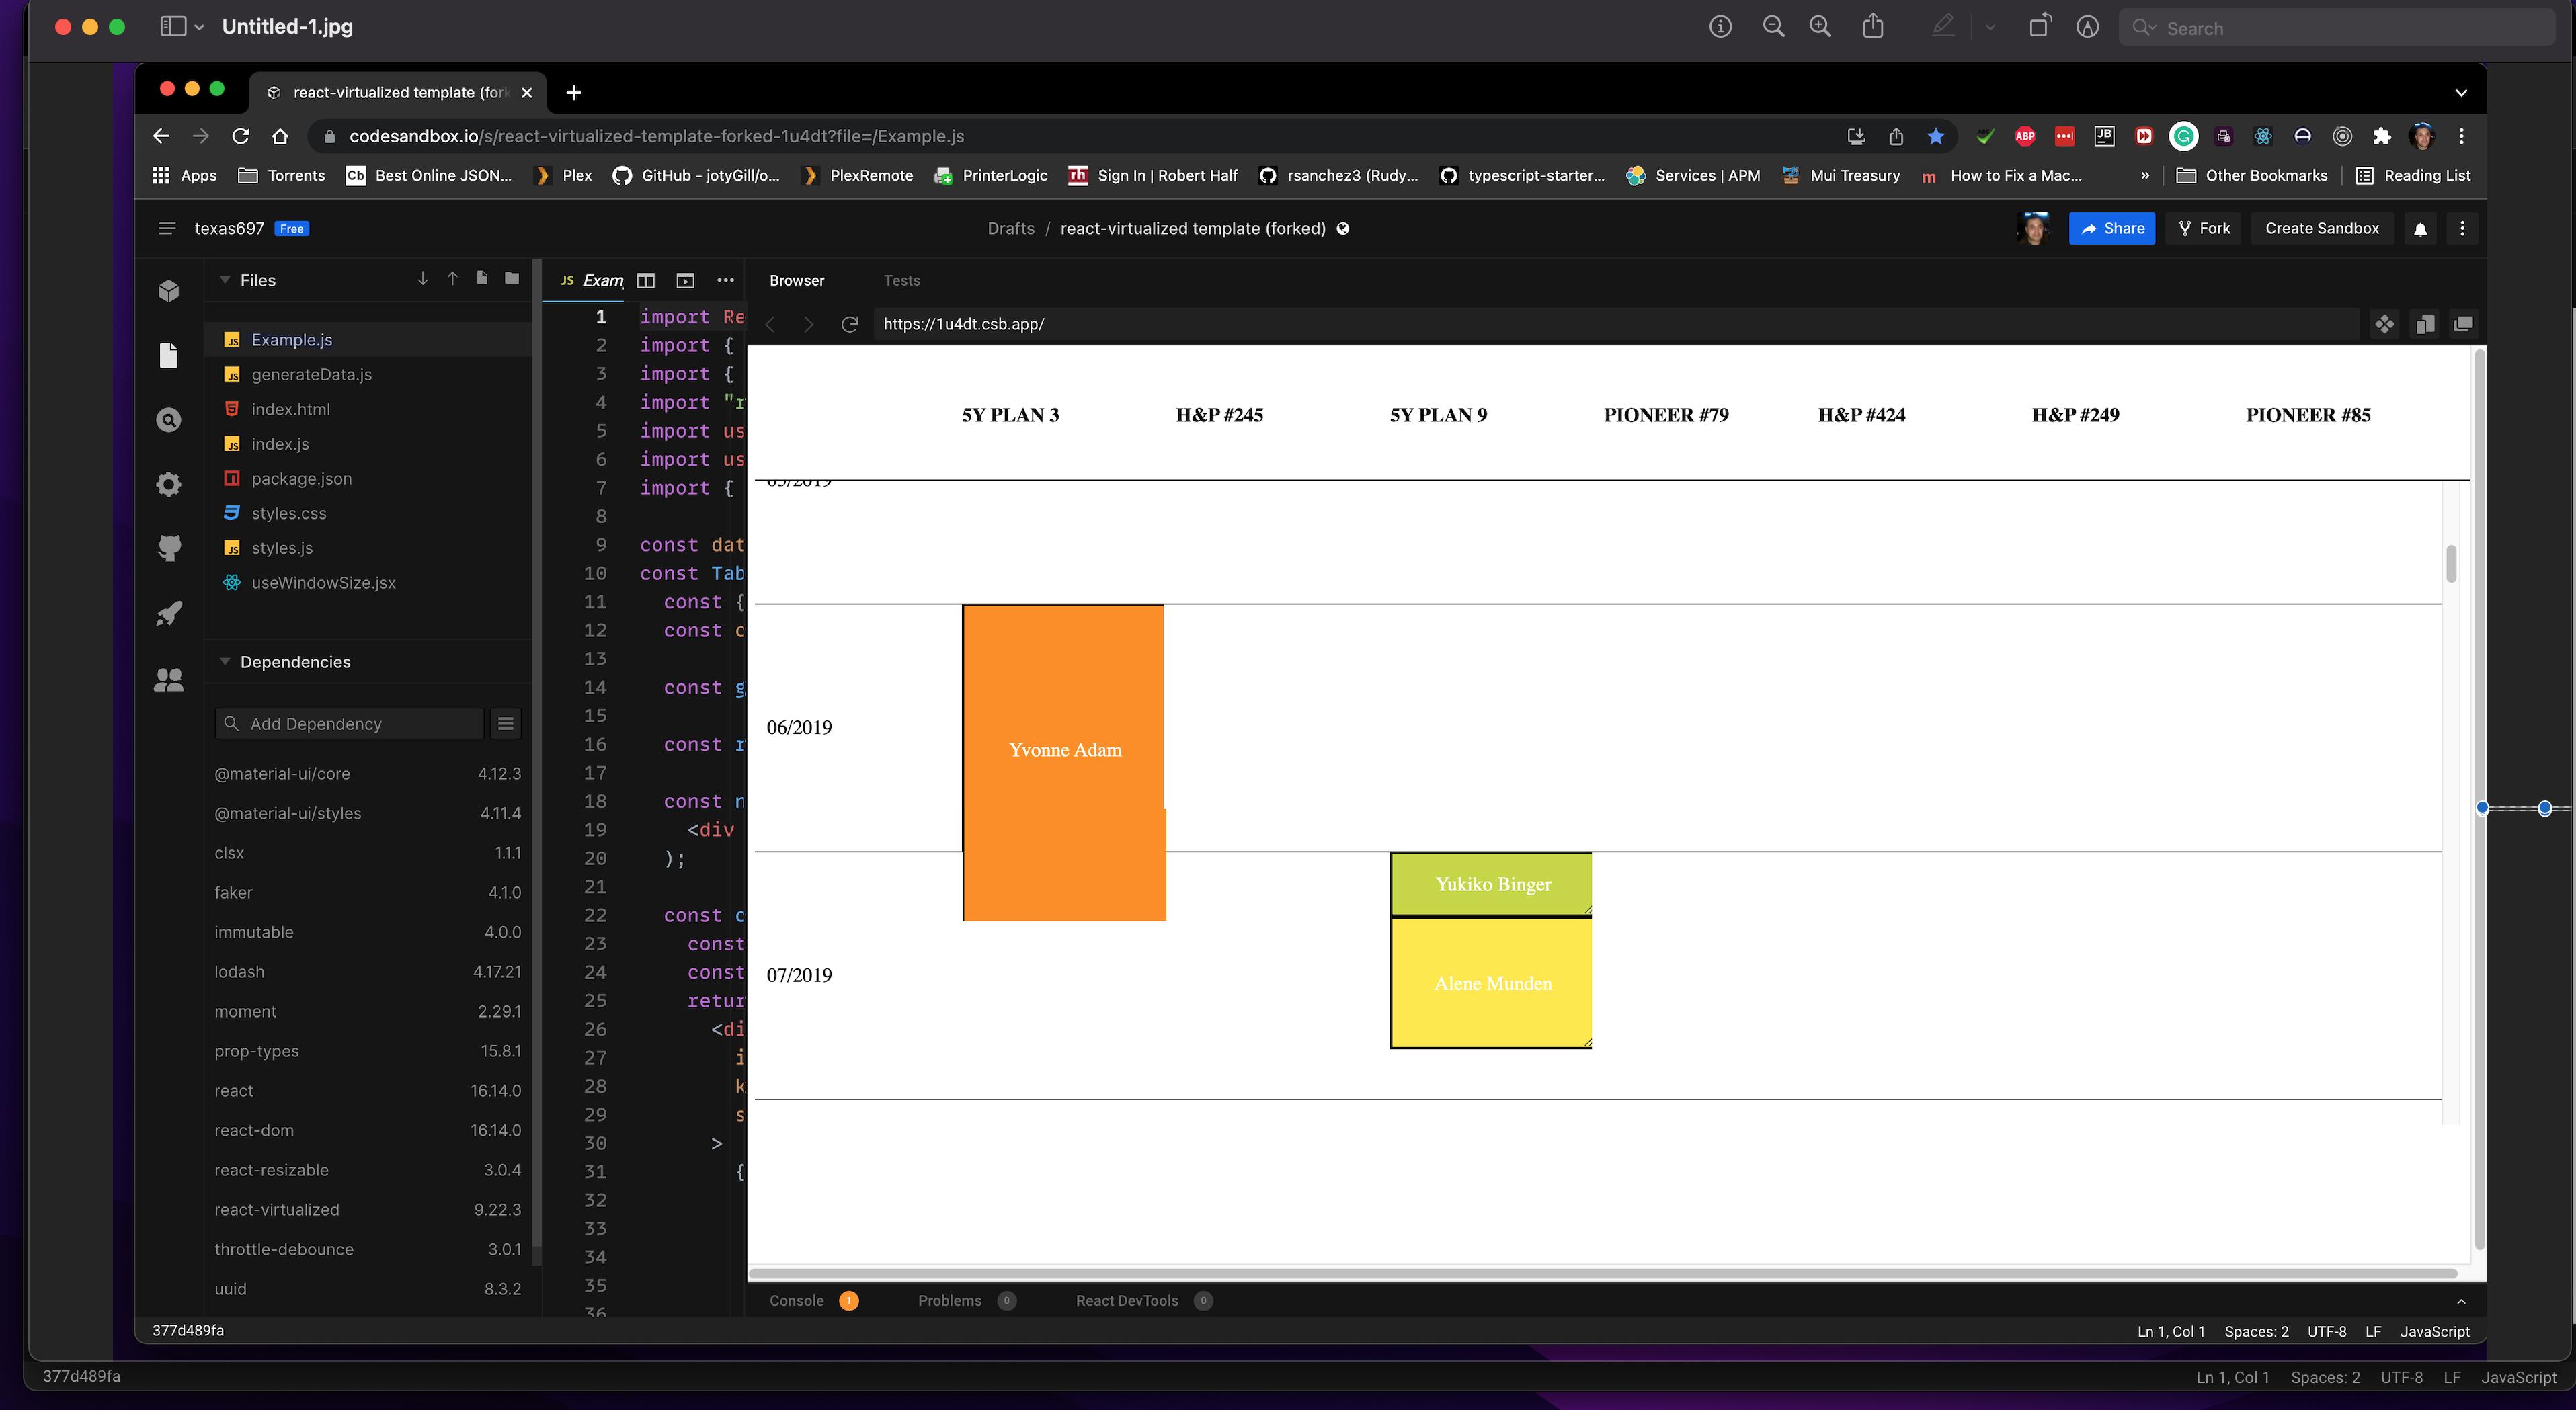
Task: Click the Share button
Action: [x=2112, y=229]
